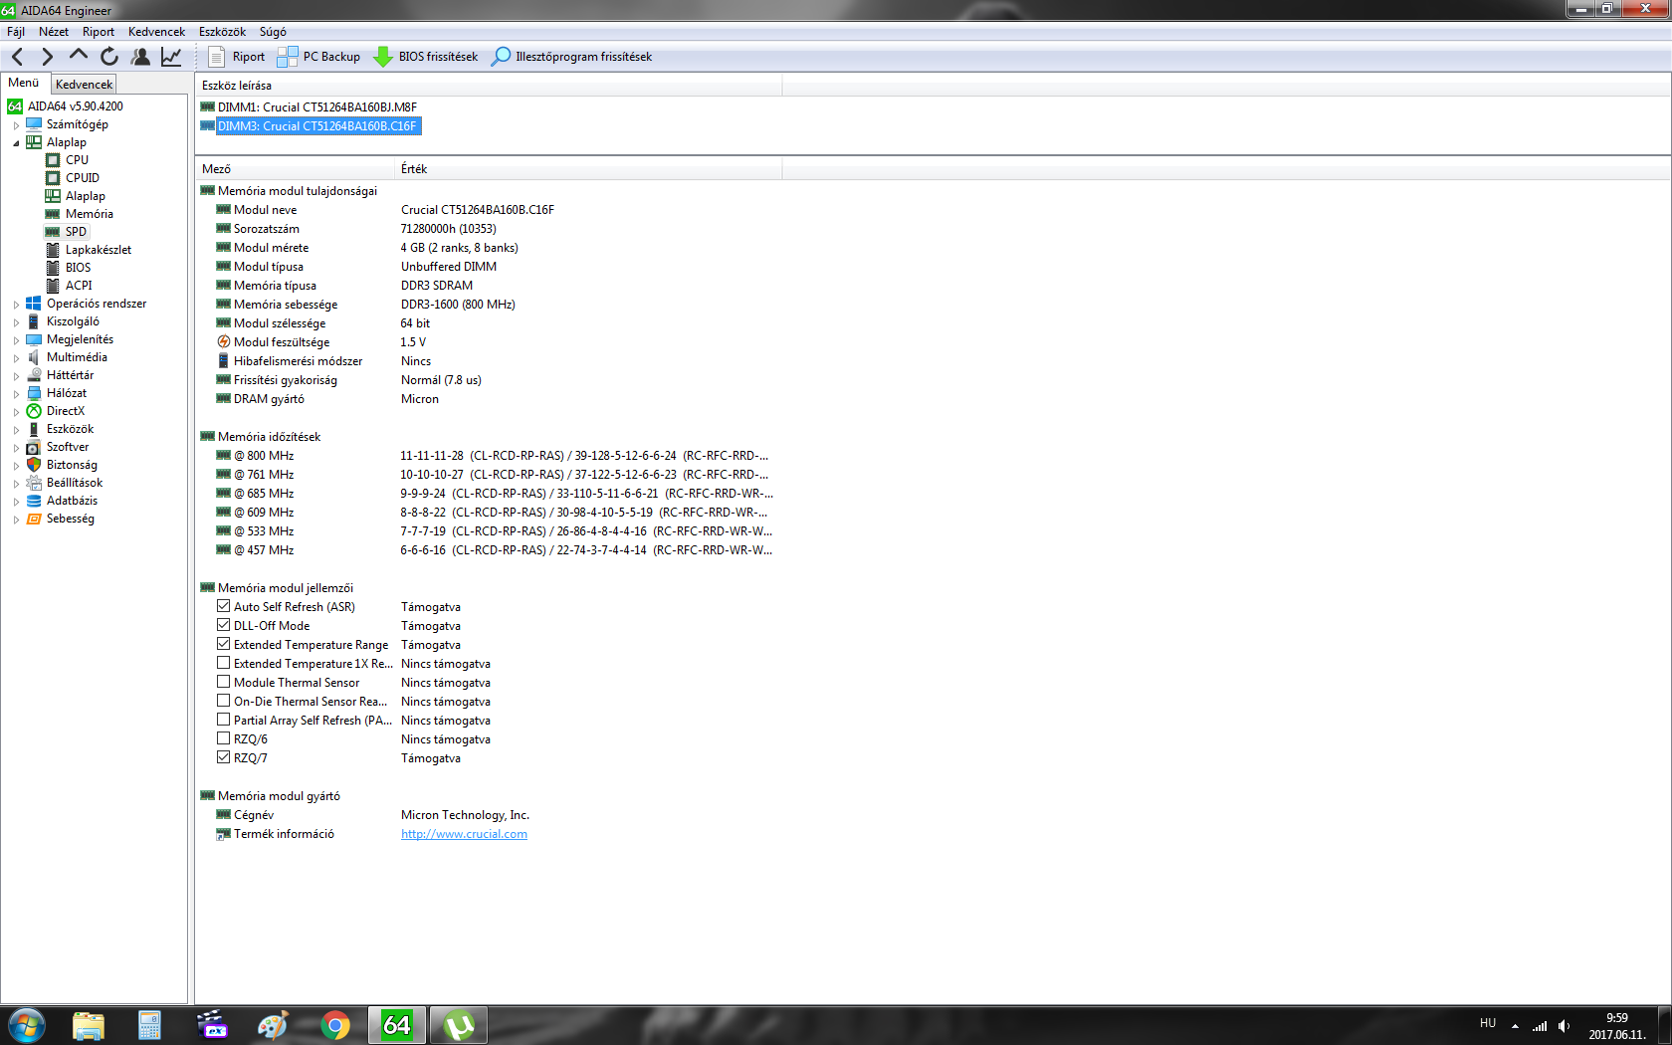Screen dimensions: 1672x1045
Task: Toggle RZQ/6 checkbox
Action: click(223, 738)
